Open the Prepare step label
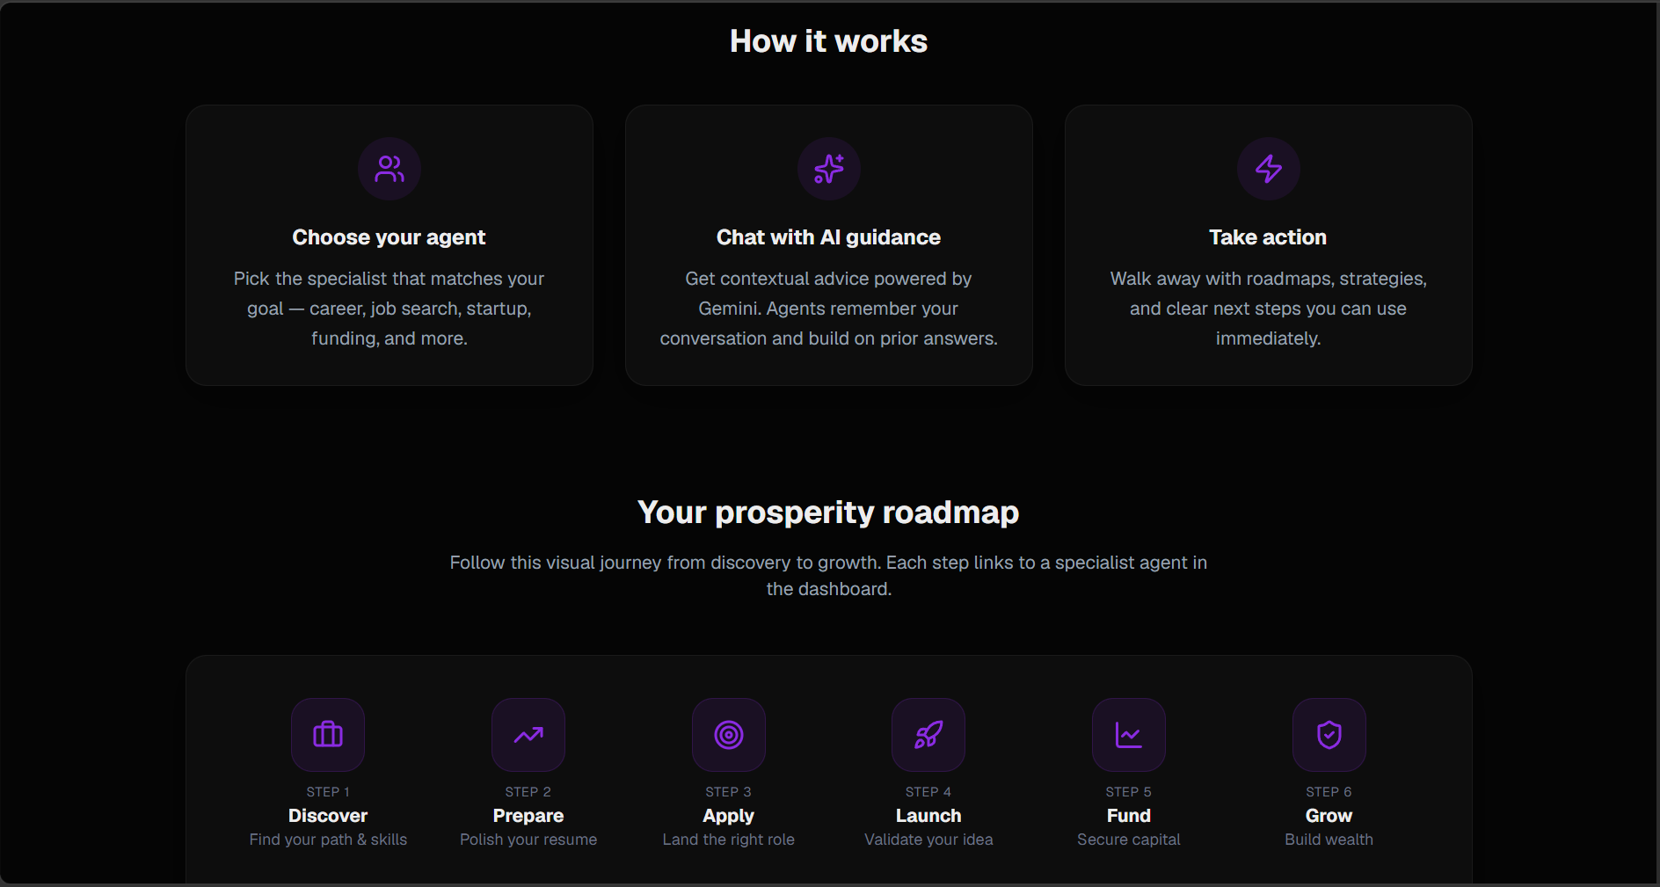Image resolution: width=1660 pixels, height=887 pixels. point(528,816)
